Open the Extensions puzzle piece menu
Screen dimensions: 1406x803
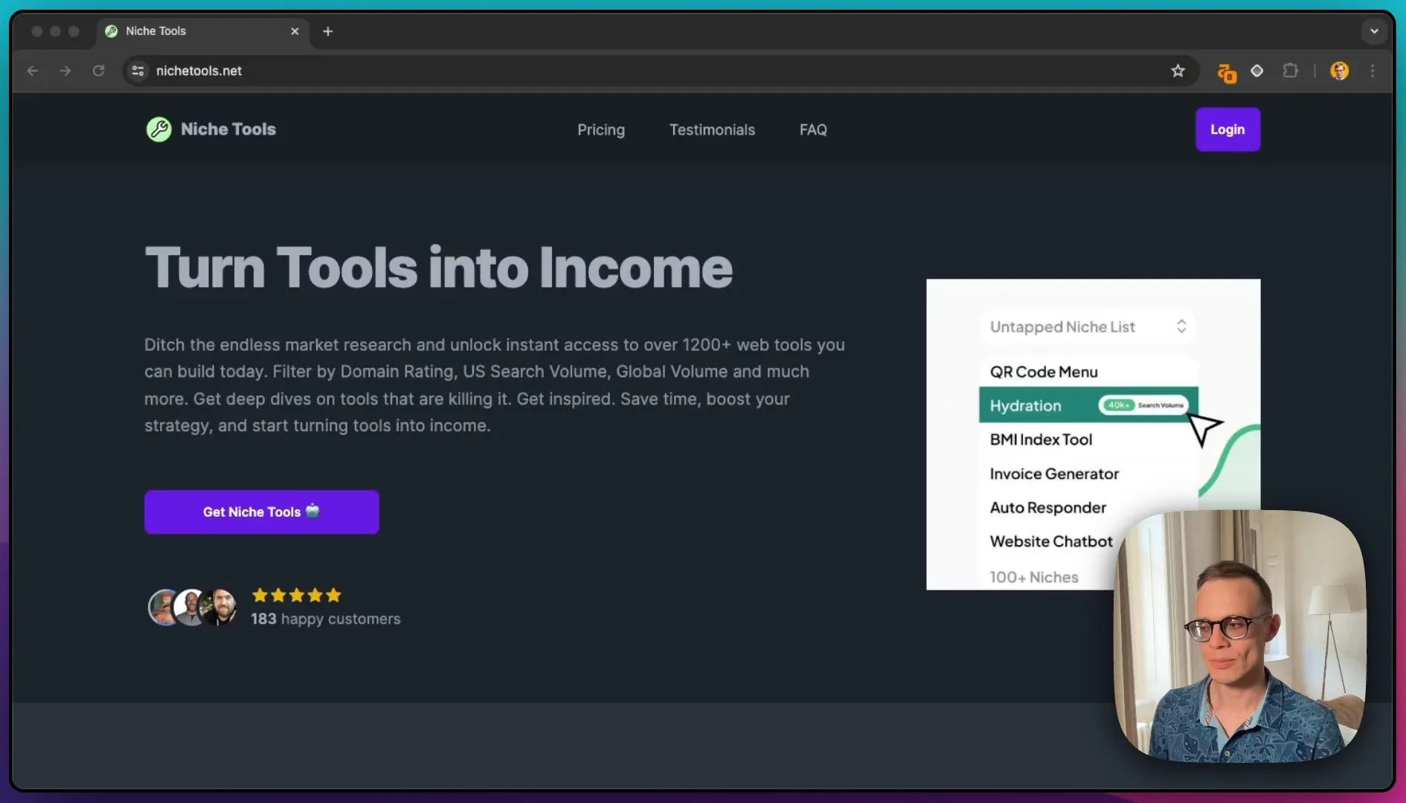coord(1291,71)
